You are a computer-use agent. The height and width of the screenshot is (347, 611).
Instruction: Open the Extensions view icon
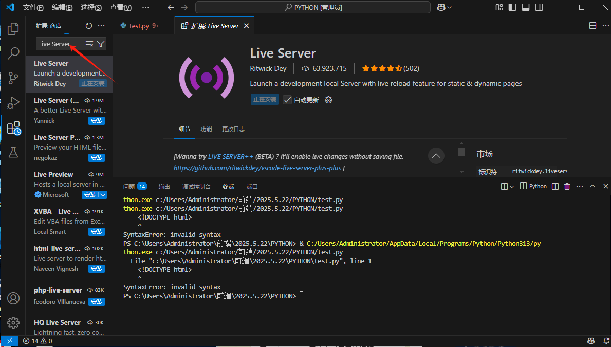pos(14,128)
